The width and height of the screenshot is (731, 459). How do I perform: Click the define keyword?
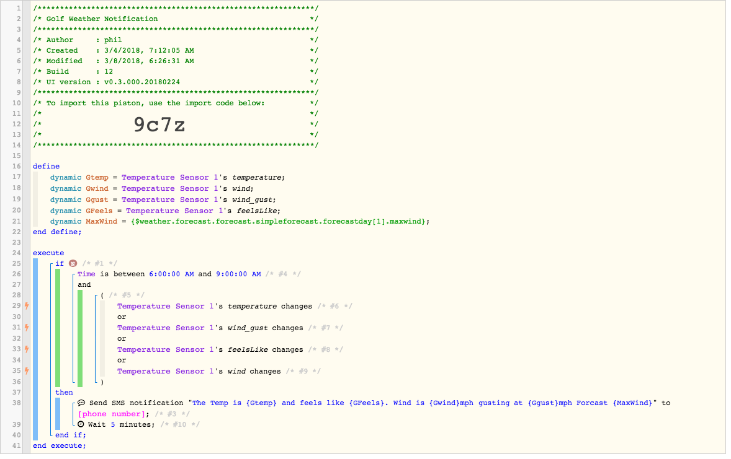46,166
